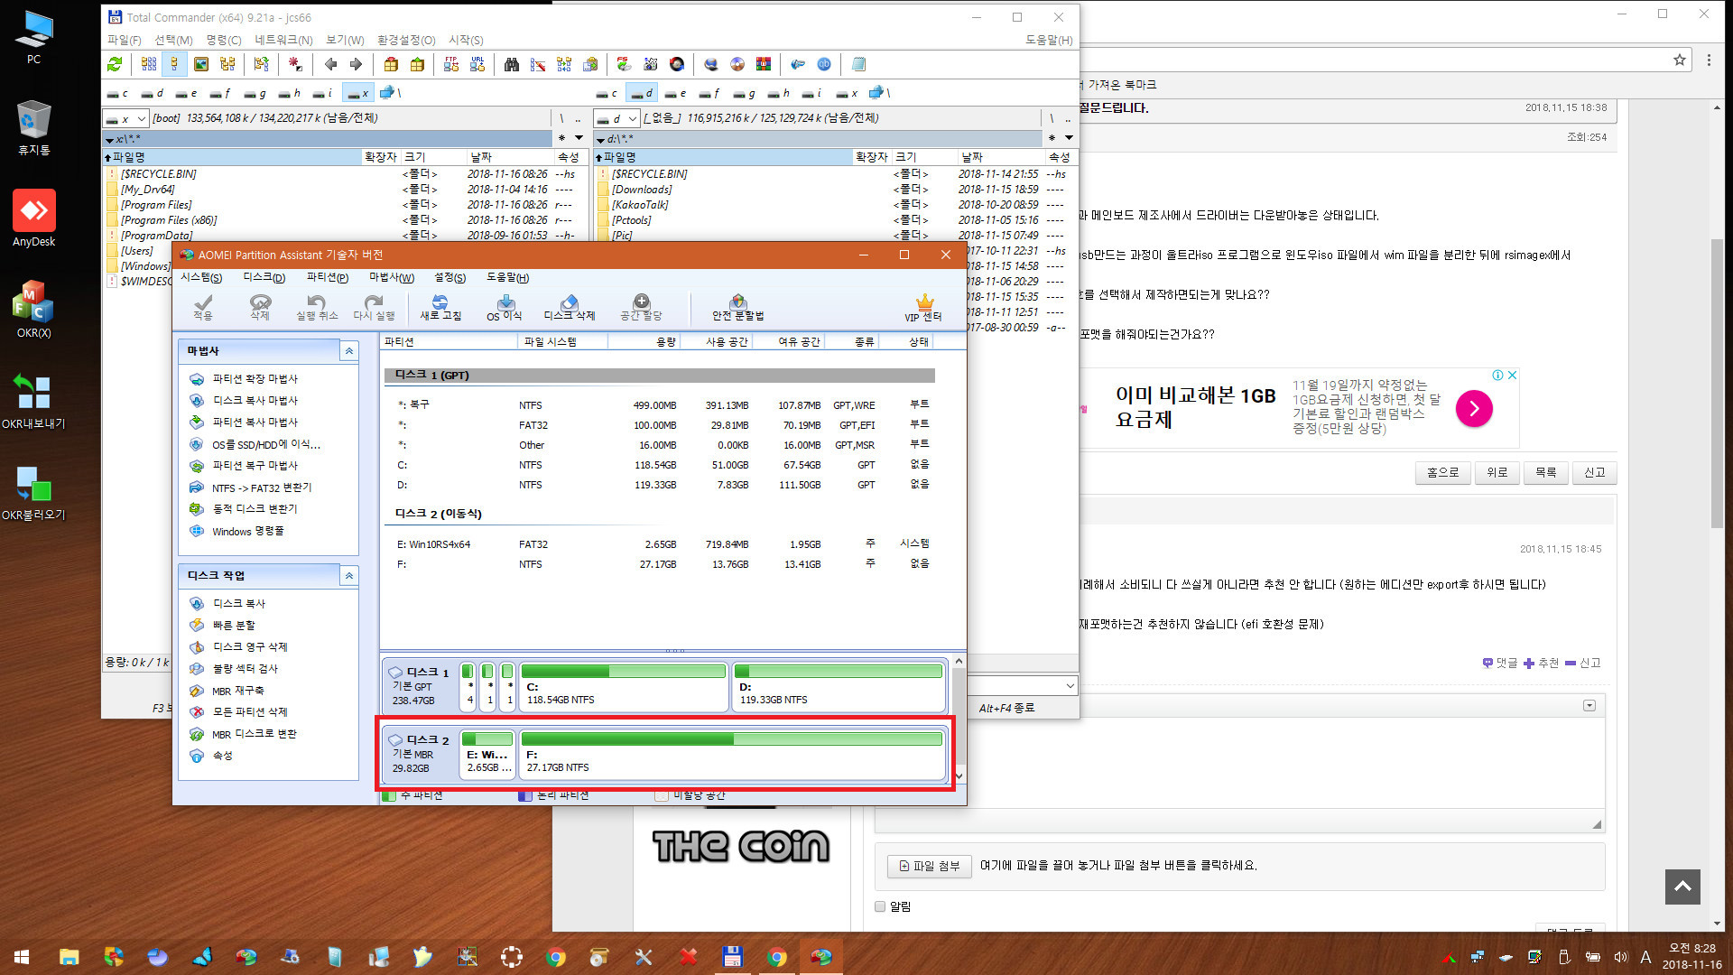Open the Total Commander command line dropdown

coord(1070,686)
